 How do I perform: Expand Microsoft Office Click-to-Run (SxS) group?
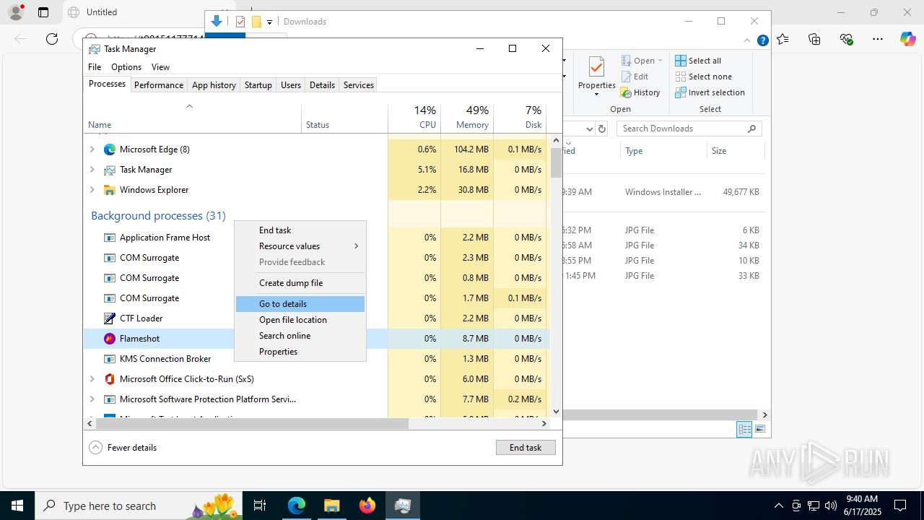pyautogui.click(x=92, y=379)
